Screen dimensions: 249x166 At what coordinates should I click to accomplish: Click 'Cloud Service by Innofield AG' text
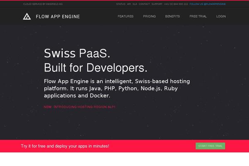(x=43, y=4)
